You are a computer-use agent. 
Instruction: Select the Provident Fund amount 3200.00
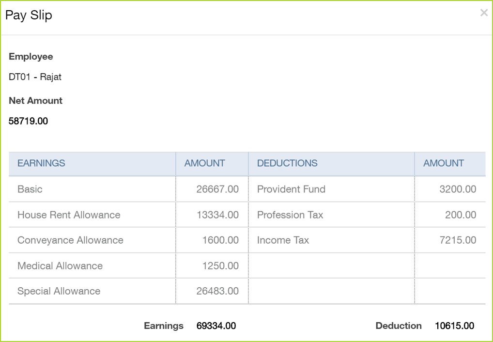click(462, 189)
